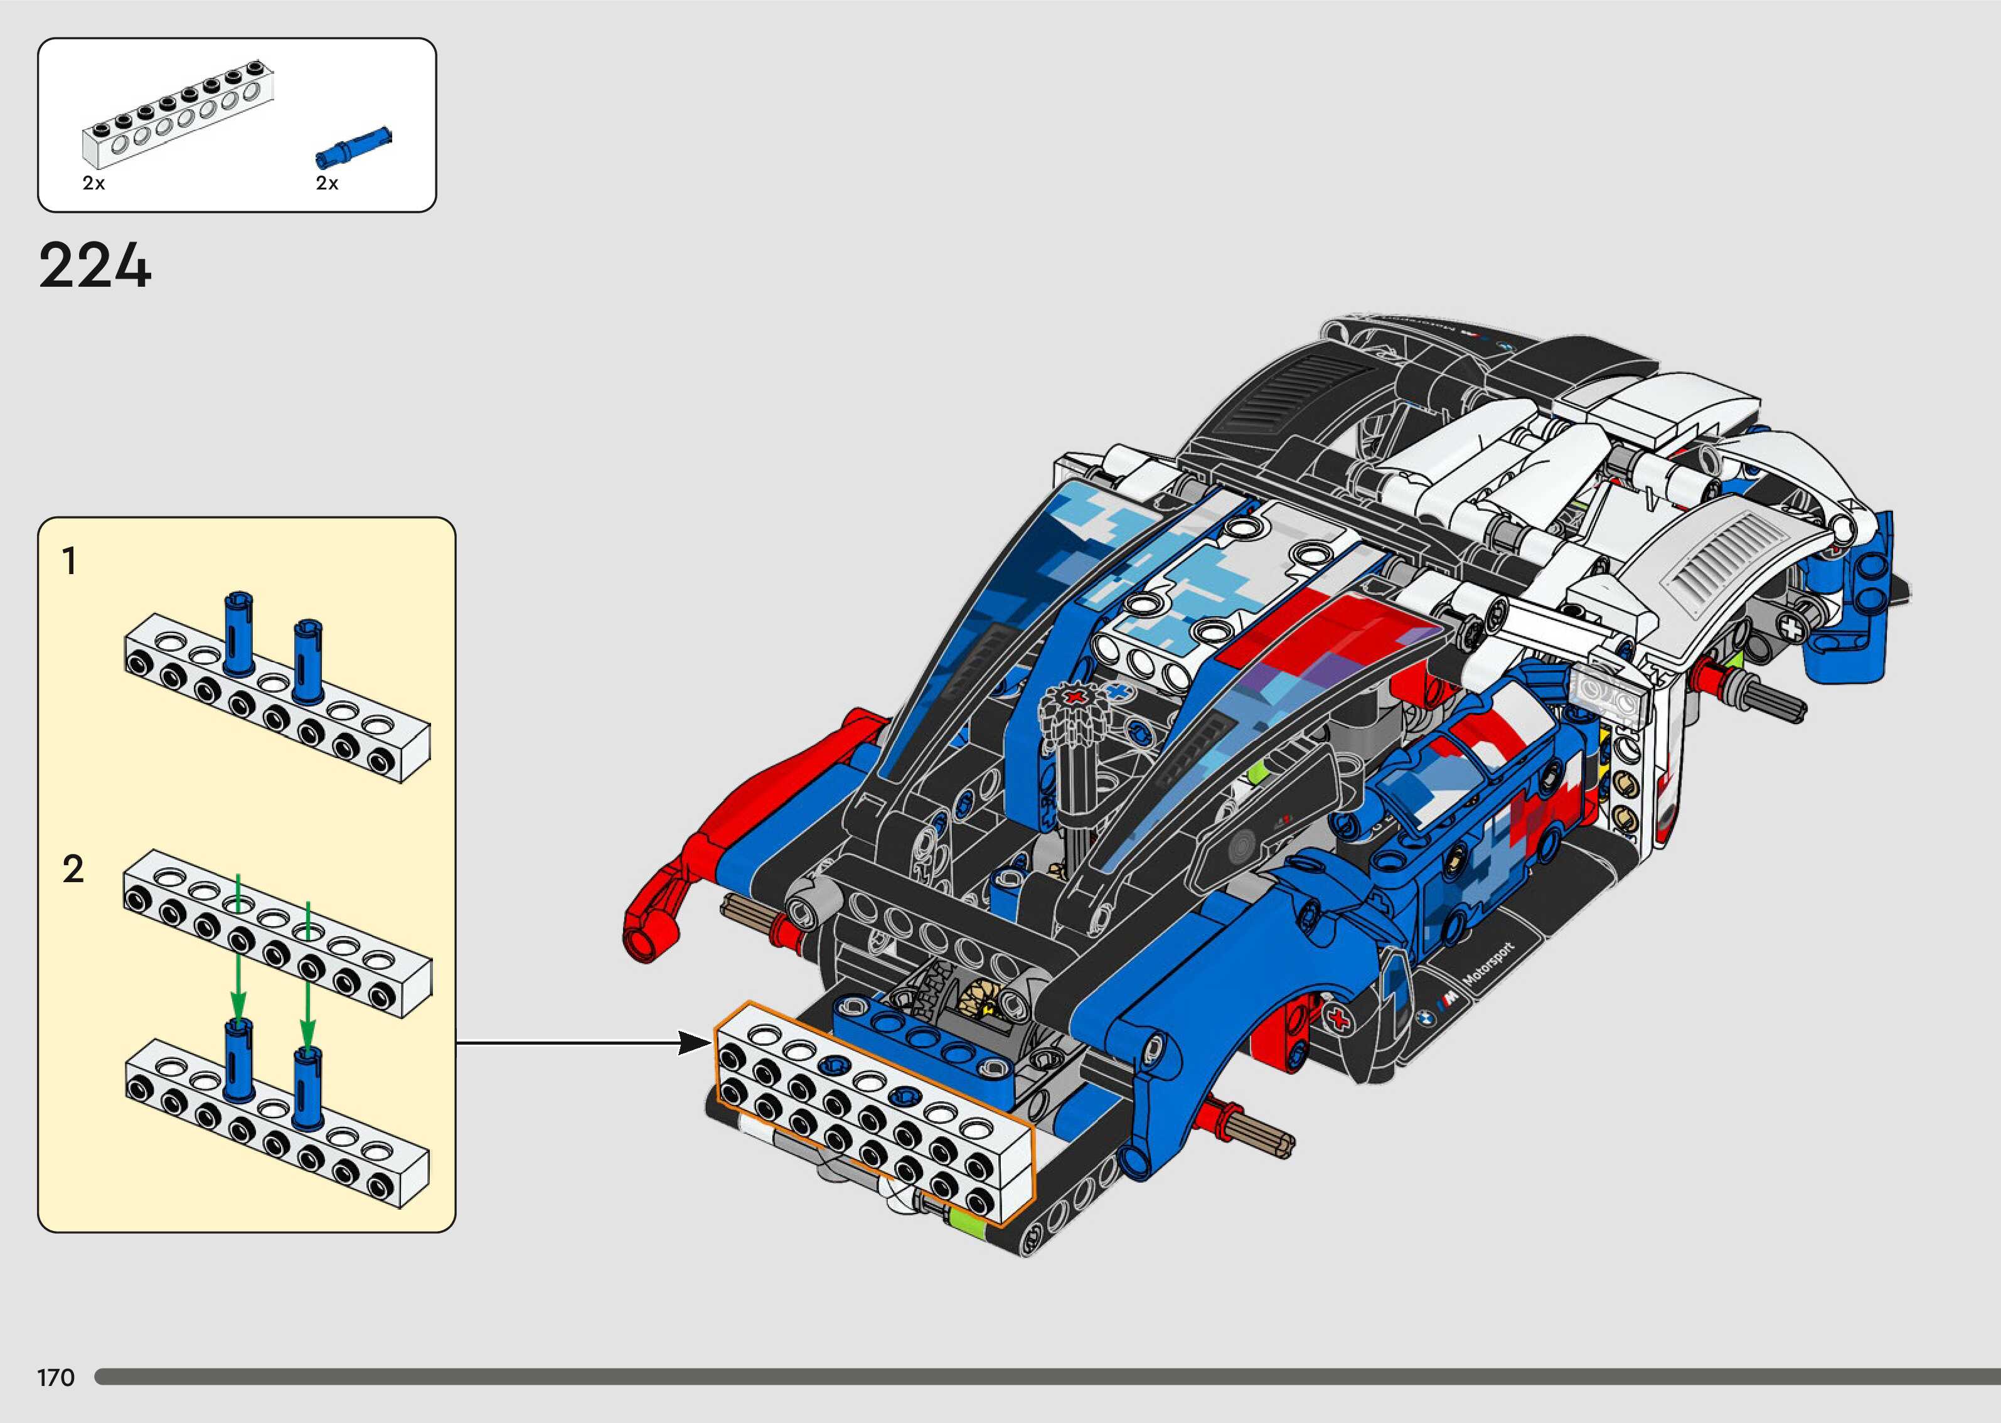Image resolution: width=2001 pixels, height=1423 pixels.
Task: Click the white Technic brick in parts list
Action: [178, 114]
